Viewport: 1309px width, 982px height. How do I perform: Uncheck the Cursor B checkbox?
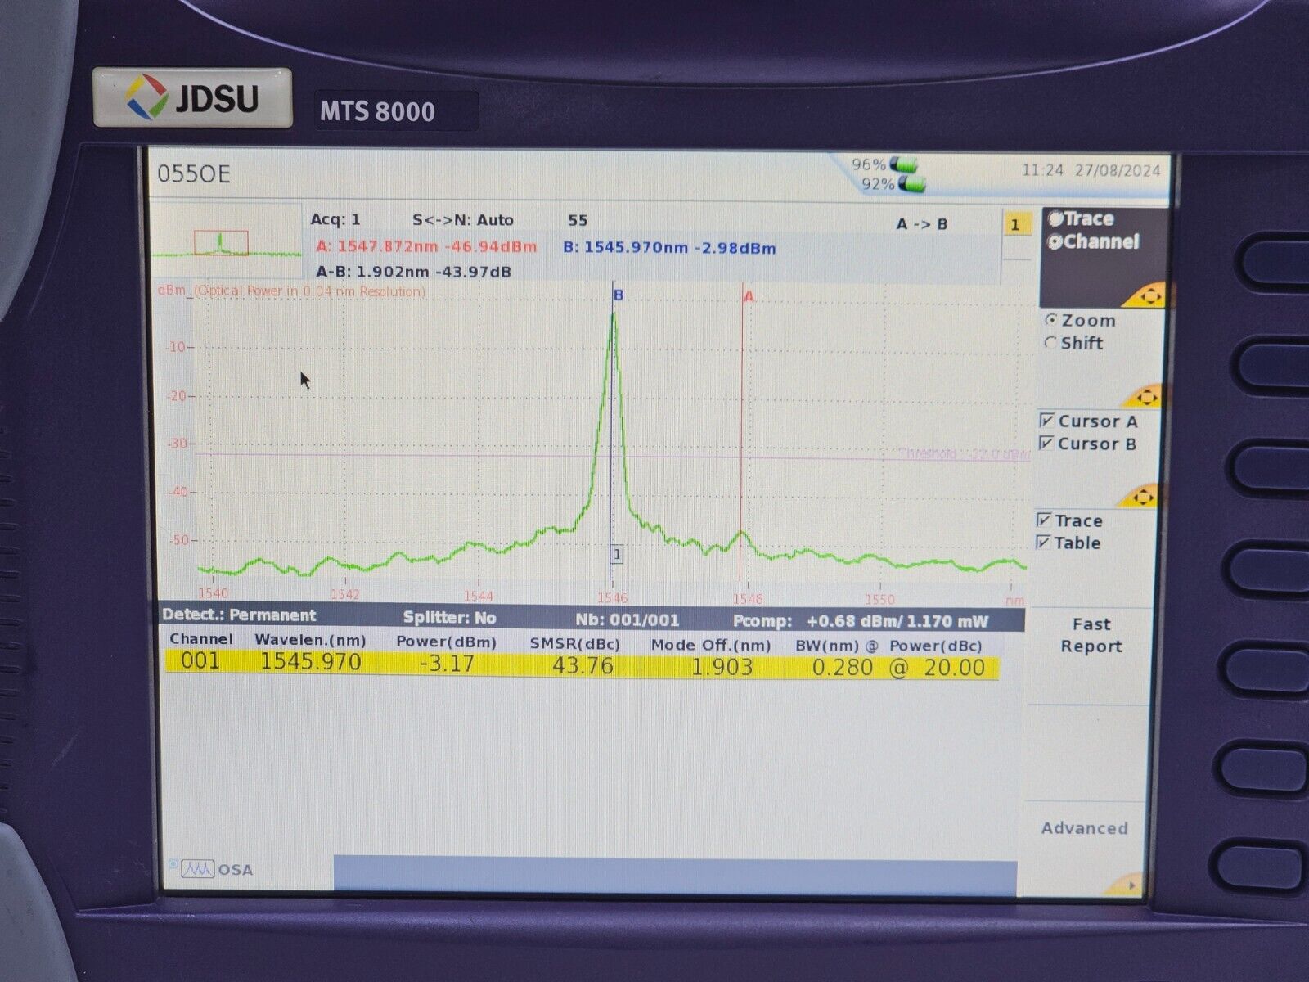1046,444
